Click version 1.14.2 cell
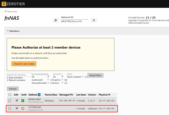The height and width of the screenshot is (115, 169). click(x=91, y=101)
